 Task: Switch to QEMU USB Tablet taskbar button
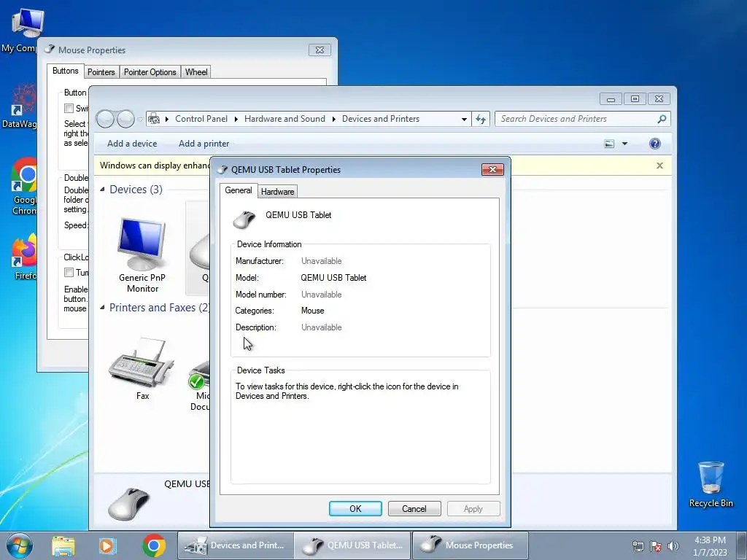pos(352,545)
